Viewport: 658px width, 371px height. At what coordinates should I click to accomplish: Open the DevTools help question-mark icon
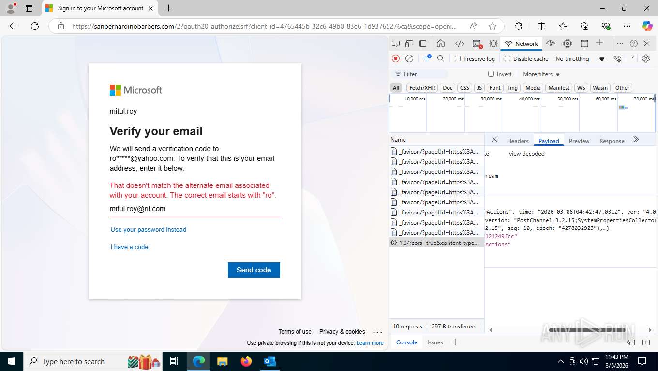click(x=634, y=43)
